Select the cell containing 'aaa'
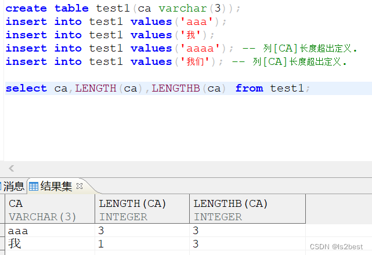Screen dimensions: 372x255 pos(19,231)
